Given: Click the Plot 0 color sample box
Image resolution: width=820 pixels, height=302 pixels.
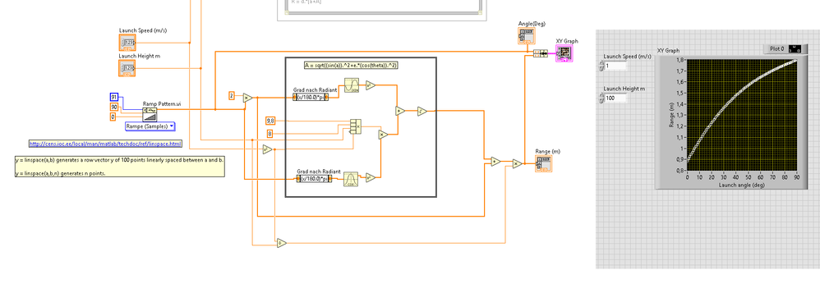Looking at the screenshot, I should (x=795, y=48).
